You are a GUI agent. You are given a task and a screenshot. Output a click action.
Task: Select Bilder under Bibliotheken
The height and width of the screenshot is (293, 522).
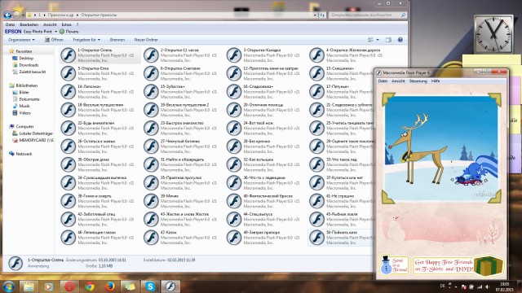pyautogui.click(x=24, y=92)
